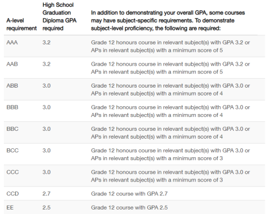Select the CCD requirement cell

tap(12, 194)
